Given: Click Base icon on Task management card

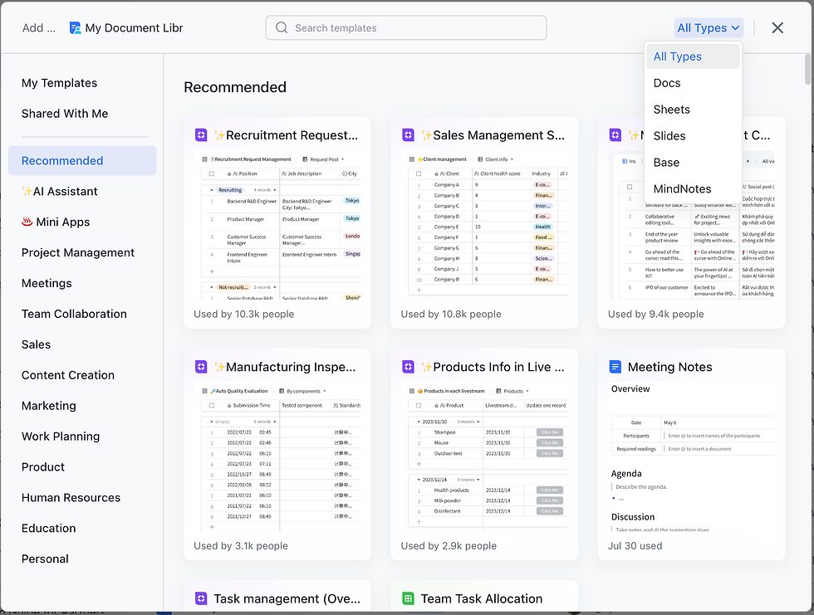Looking at the screenshot, I should point(201,599).
